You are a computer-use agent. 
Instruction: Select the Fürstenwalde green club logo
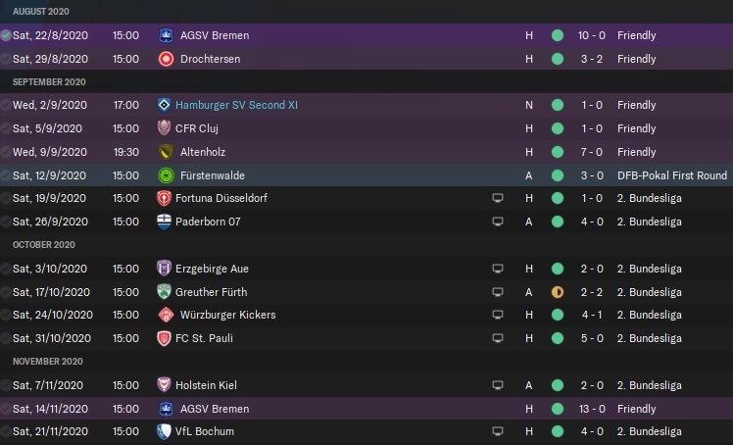pos(165,175)
